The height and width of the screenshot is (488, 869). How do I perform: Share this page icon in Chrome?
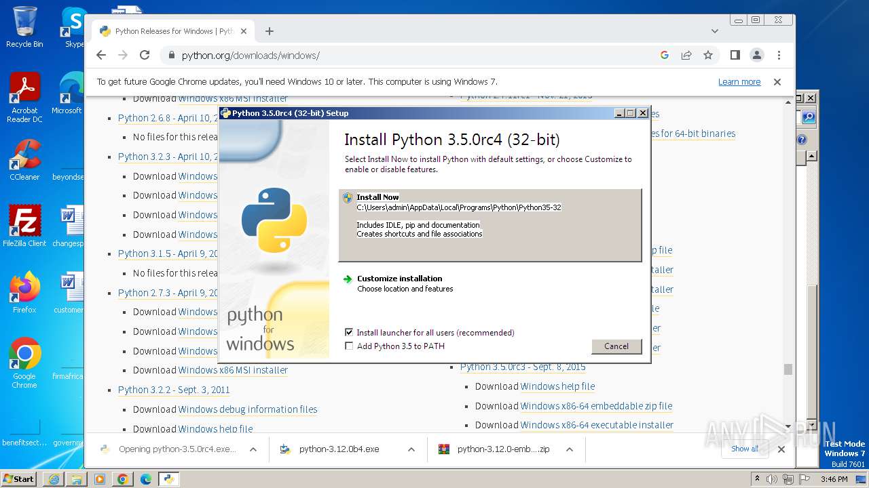pos(686,55)
